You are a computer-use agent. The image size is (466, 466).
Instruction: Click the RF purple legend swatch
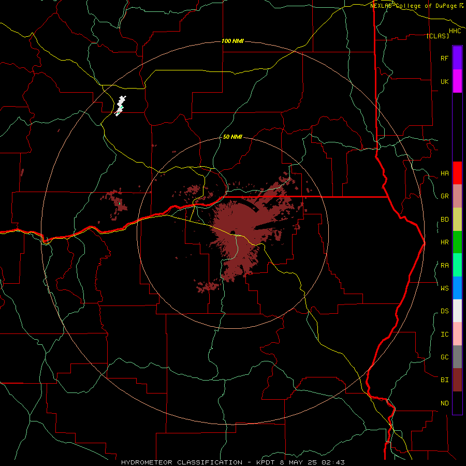coord(457,57)
